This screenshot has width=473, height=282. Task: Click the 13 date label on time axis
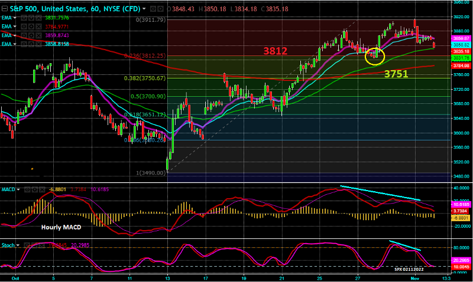[168, 278]
